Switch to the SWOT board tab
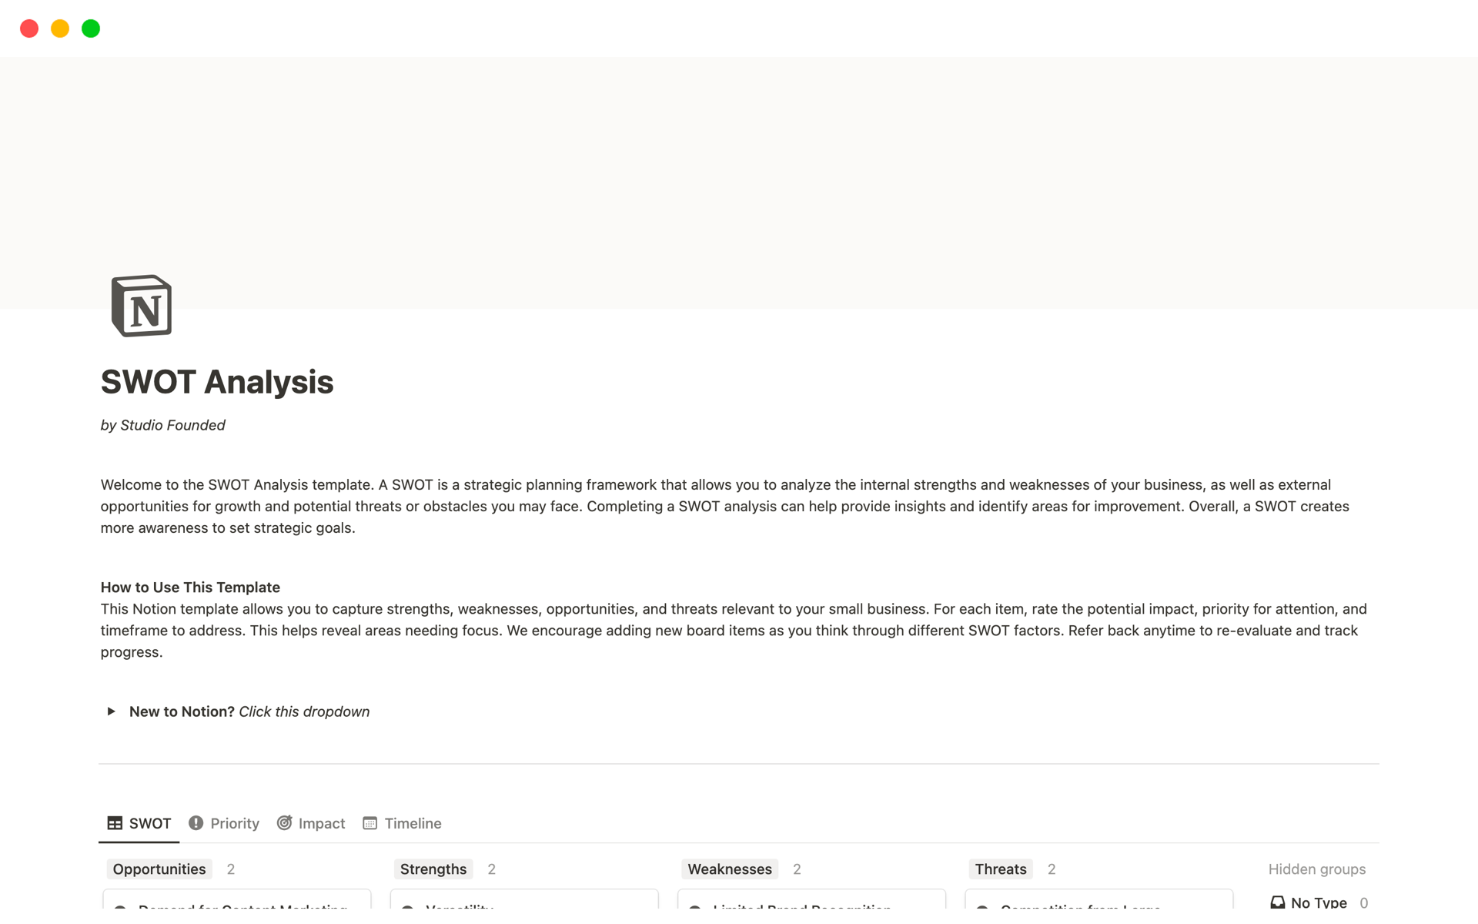Screen dimensions: 1478x924 pyautogui.click(x=139, y=823)
